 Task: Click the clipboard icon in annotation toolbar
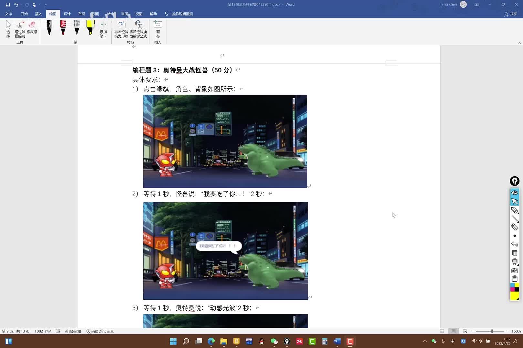(515, 278)
